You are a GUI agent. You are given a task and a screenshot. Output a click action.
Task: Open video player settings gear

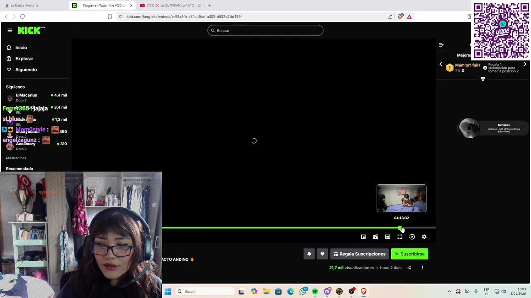pos(424,237)
